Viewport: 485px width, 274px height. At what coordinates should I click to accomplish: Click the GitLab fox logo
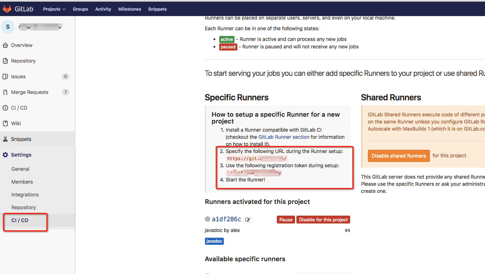[7, 9]
